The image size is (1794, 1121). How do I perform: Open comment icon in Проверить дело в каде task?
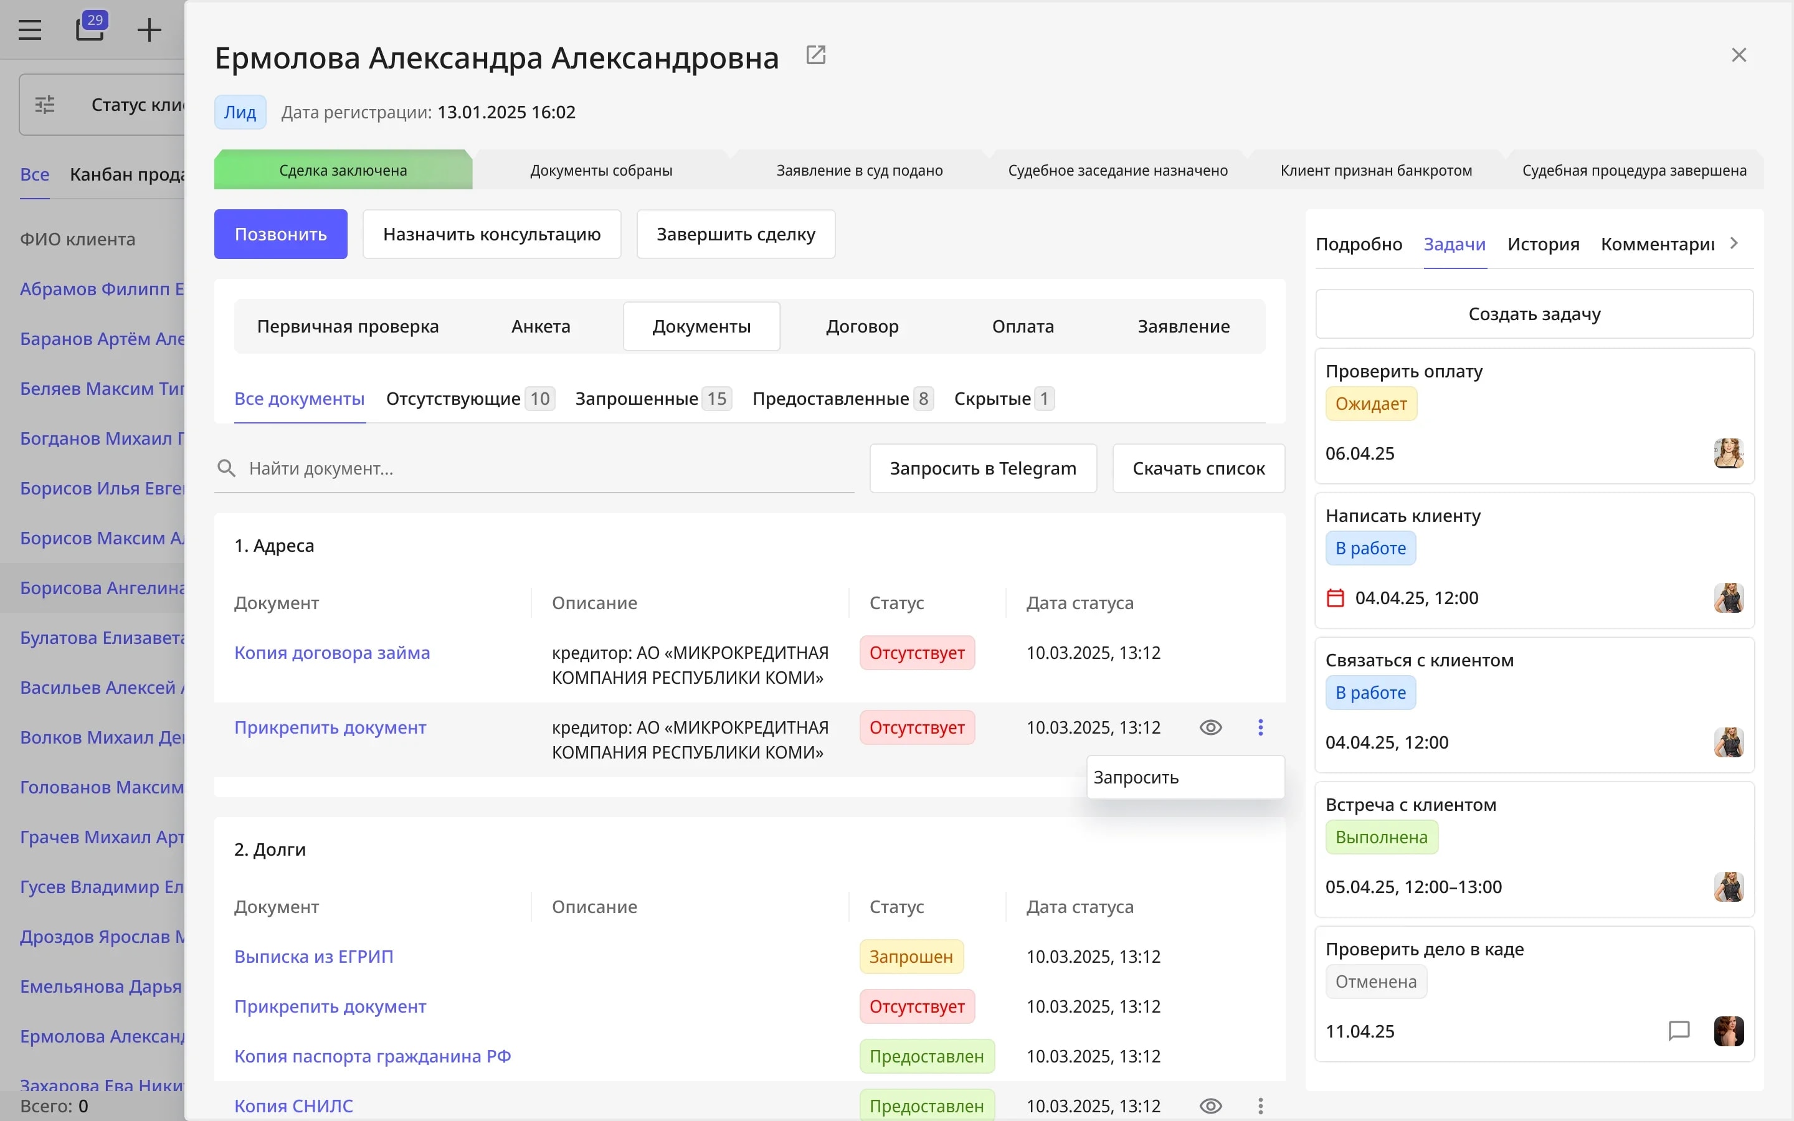(x=1679, y=1031)
